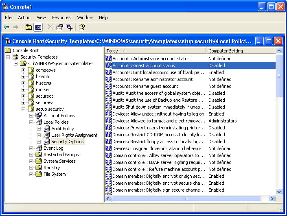Viewport: 287px width, 216px height.
Task: Open the Action menu
Action: point(24,17)
